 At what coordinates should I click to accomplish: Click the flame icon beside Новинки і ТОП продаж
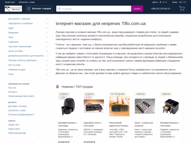coord(57,87)
